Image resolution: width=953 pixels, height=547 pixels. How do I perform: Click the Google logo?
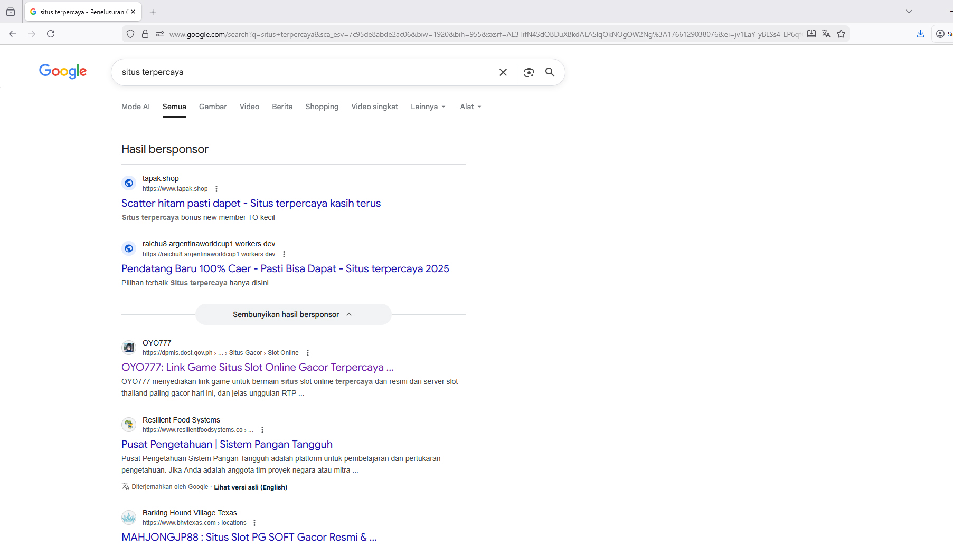coord(63,71)
